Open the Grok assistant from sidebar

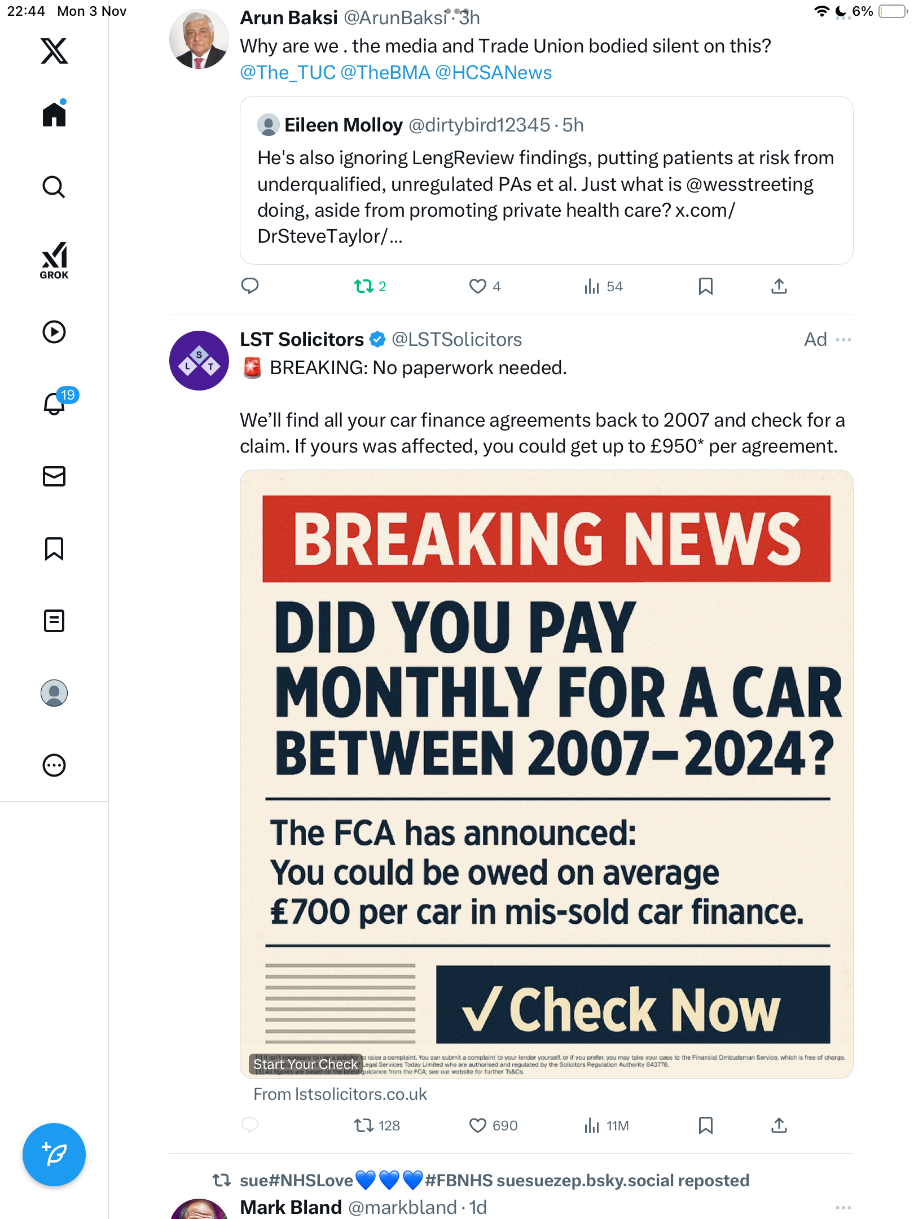pos(54,261)
